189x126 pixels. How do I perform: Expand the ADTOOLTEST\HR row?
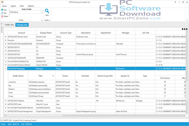6,54
